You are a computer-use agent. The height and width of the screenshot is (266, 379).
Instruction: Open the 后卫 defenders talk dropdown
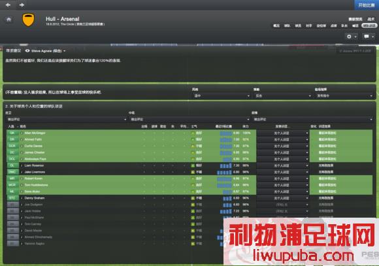pyautogui.click(x=66, y=120)
